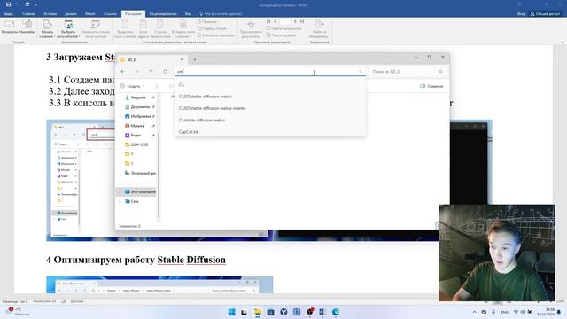Switch the ENG input language indicator
The height and width of the screenshot is (319, 567).
pyautogui.click(x=504, y=312)
